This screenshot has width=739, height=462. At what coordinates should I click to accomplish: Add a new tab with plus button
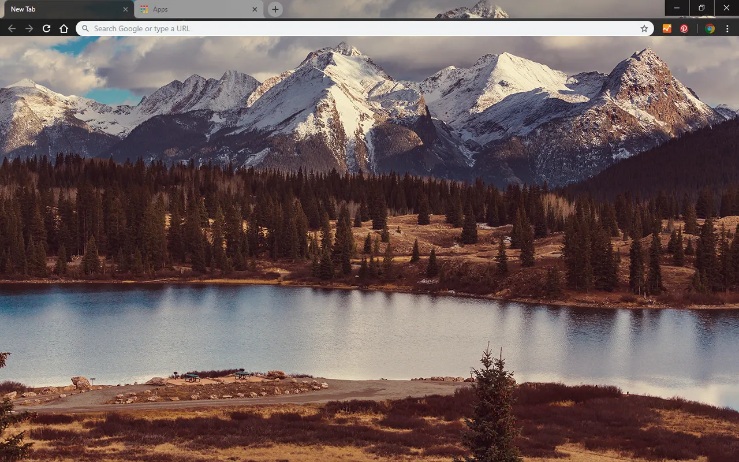pos(275,9)
